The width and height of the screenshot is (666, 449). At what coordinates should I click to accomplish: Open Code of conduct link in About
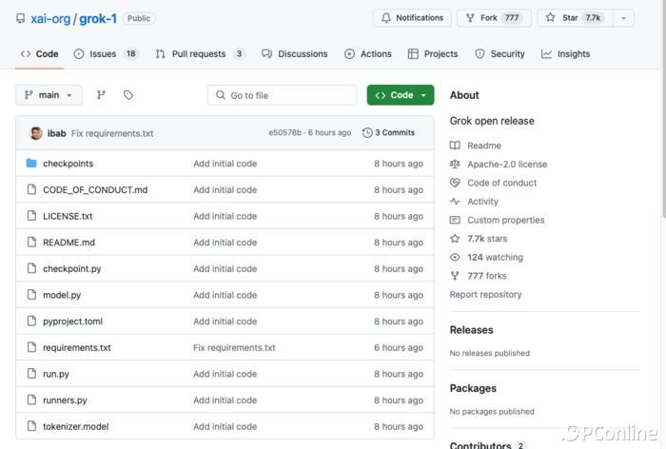coord(493,183)
